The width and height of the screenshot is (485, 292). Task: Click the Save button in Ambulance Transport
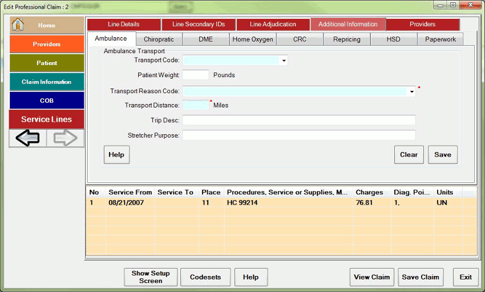click(442, 155)
